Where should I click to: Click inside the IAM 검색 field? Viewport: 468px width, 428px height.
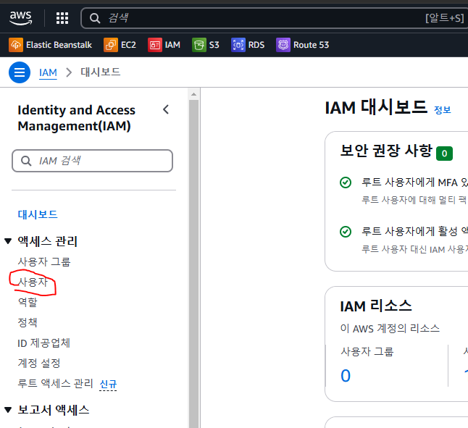tap(92, 161)
